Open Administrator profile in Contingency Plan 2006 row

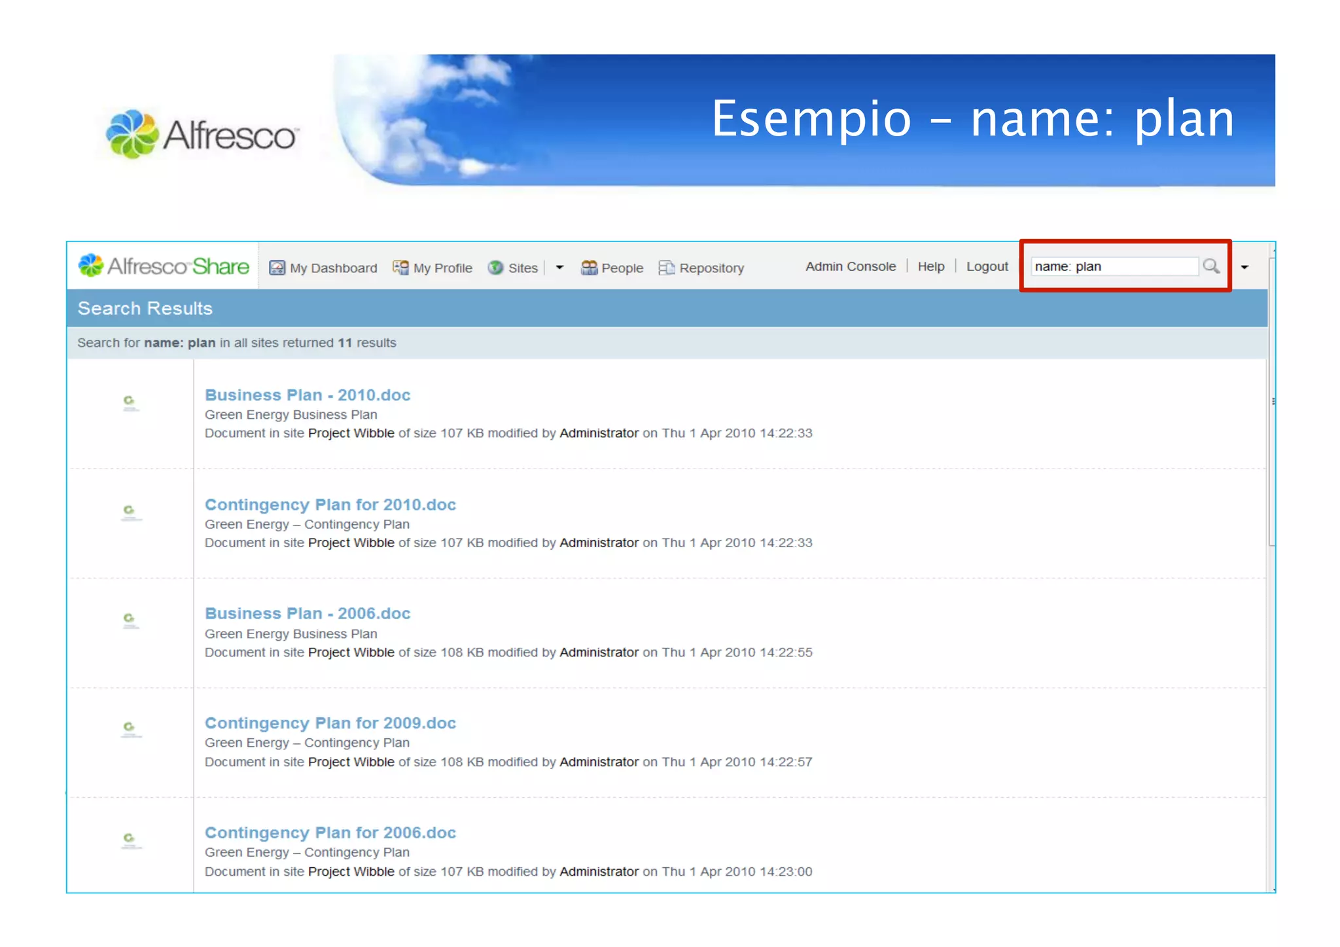pos(599,872)
